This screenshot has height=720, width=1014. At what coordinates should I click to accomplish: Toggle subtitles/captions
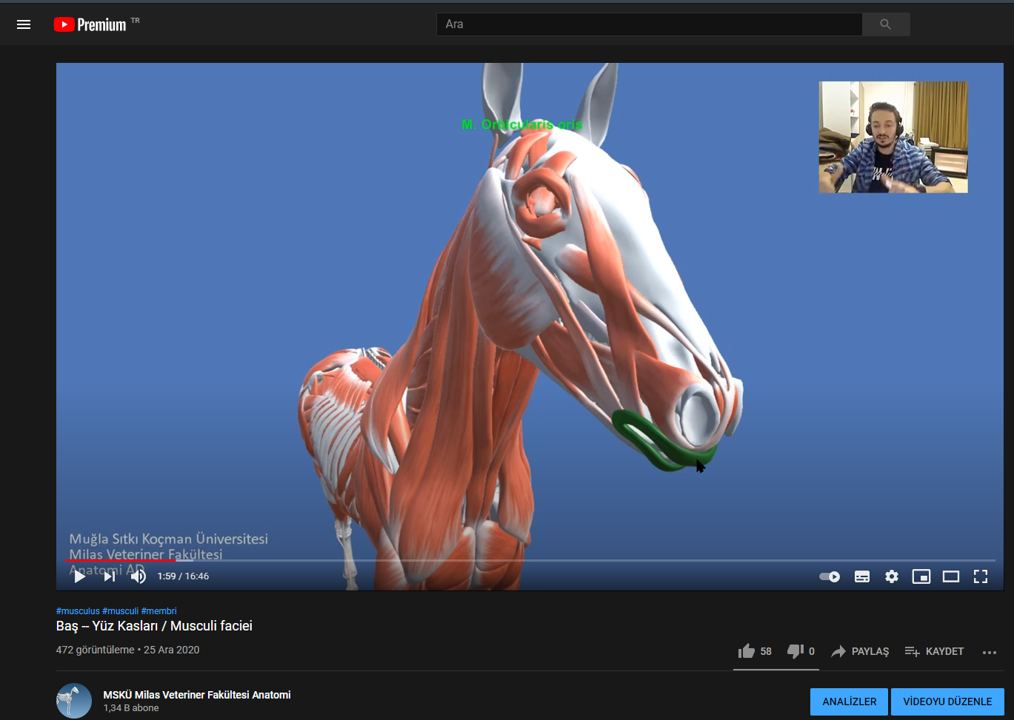(862, 576)
